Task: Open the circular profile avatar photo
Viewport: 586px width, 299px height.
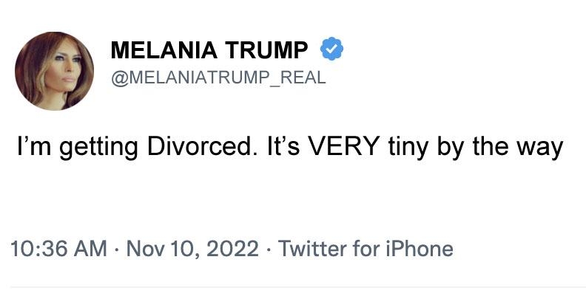Action: tap(54, 71)
